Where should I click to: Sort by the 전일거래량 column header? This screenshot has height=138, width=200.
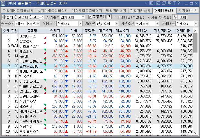coord(162,31)
